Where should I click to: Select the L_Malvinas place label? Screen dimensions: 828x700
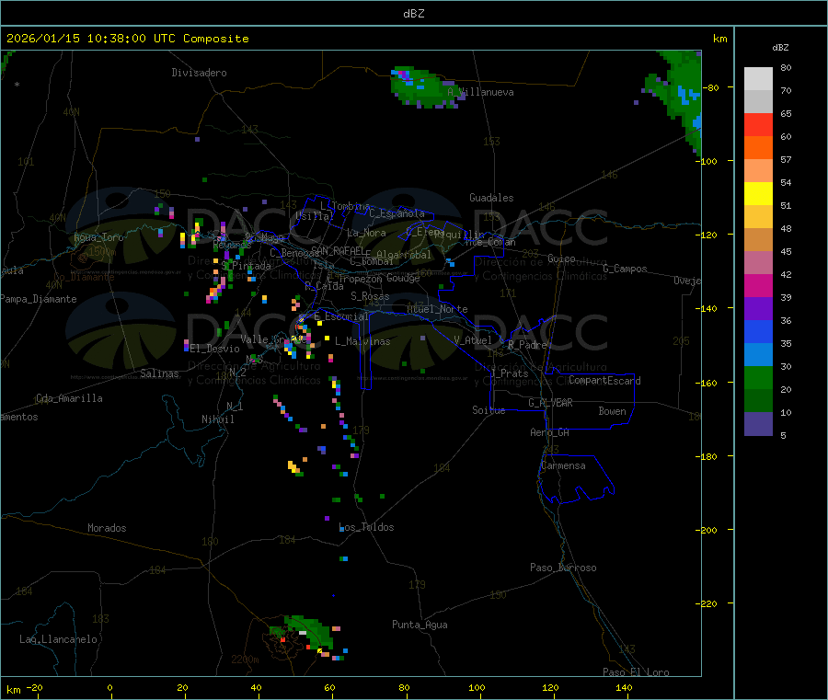click(362, 341)
